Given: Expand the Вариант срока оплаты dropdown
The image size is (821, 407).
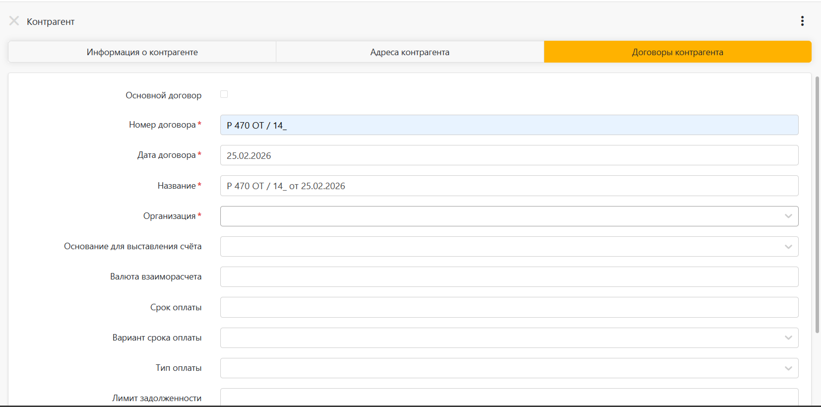Looking at the screenshot, I should pyautogui.click(x=501, y=338).
